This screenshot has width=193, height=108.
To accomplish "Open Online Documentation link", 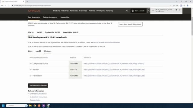I will point(38,94).
